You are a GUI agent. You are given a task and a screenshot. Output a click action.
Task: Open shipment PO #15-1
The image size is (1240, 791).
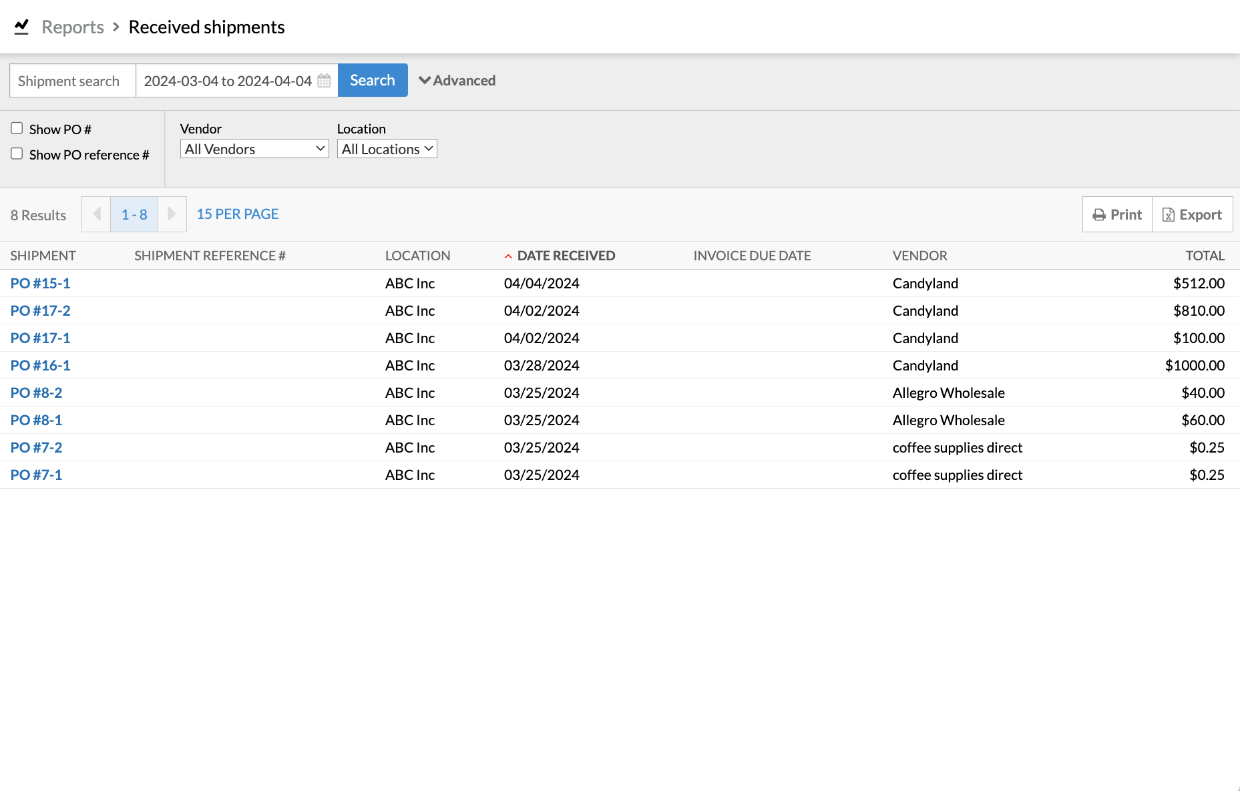(x=40, y=283)
